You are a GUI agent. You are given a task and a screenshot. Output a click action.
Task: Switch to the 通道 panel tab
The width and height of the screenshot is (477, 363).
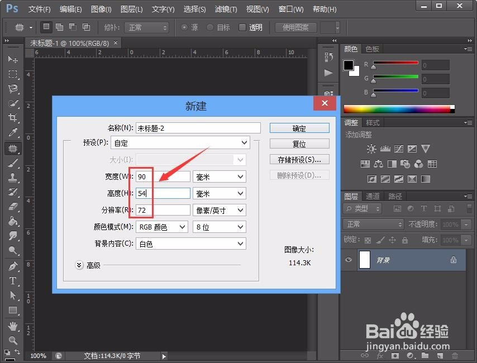(x=373, y=196)
